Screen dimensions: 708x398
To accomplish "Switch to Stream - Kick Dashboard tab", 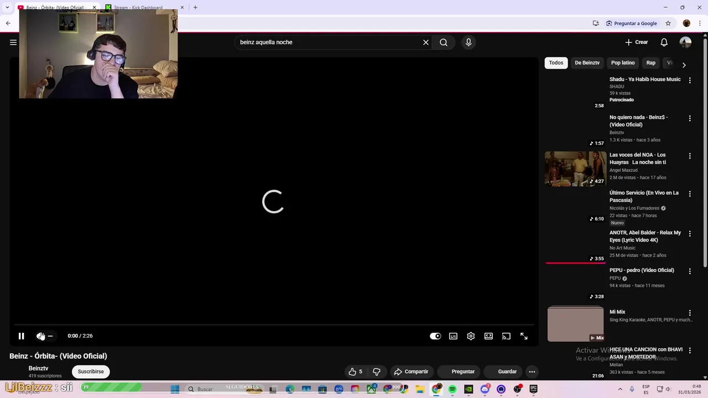I will click(x=138, y=7).
